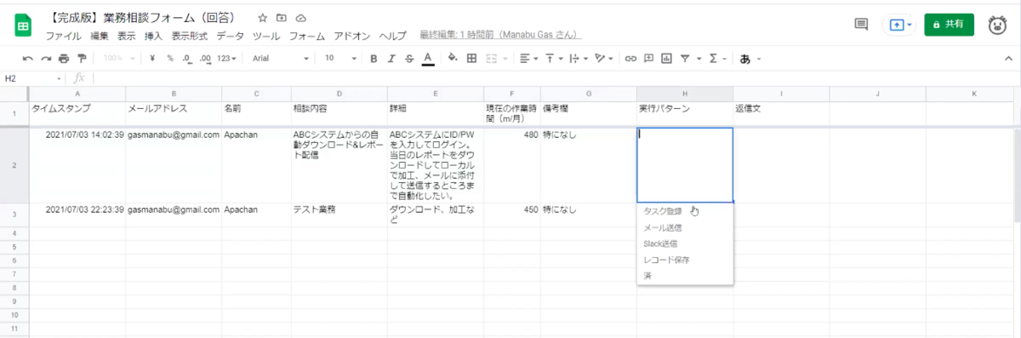Open the Google Sheets home icon
1021x338 pixels.
point(24,26)
